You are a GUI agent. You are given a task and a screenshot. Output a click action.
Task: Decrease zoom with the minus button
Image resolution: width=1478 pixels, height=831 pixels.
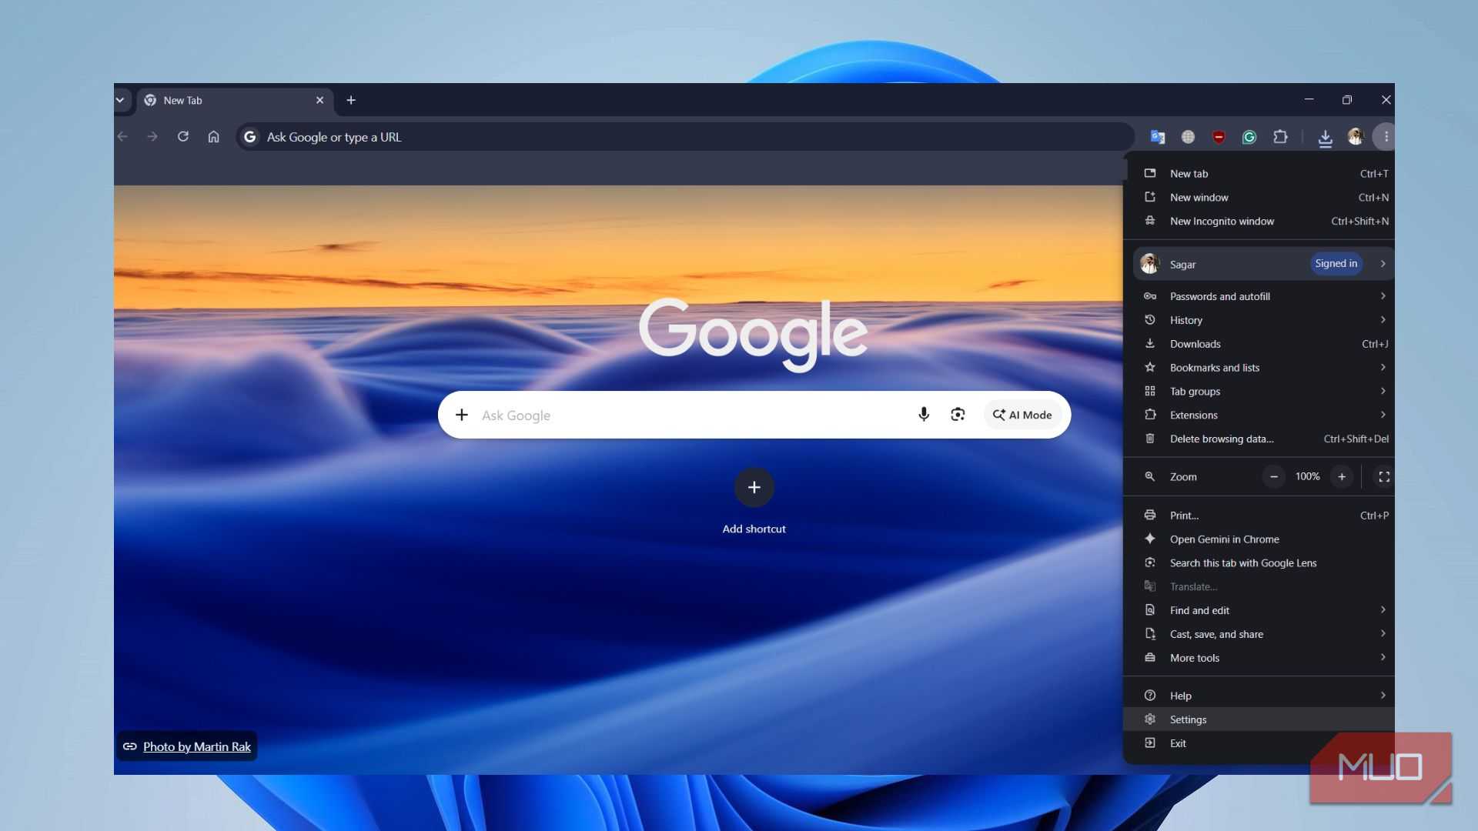coord(1274,477)
